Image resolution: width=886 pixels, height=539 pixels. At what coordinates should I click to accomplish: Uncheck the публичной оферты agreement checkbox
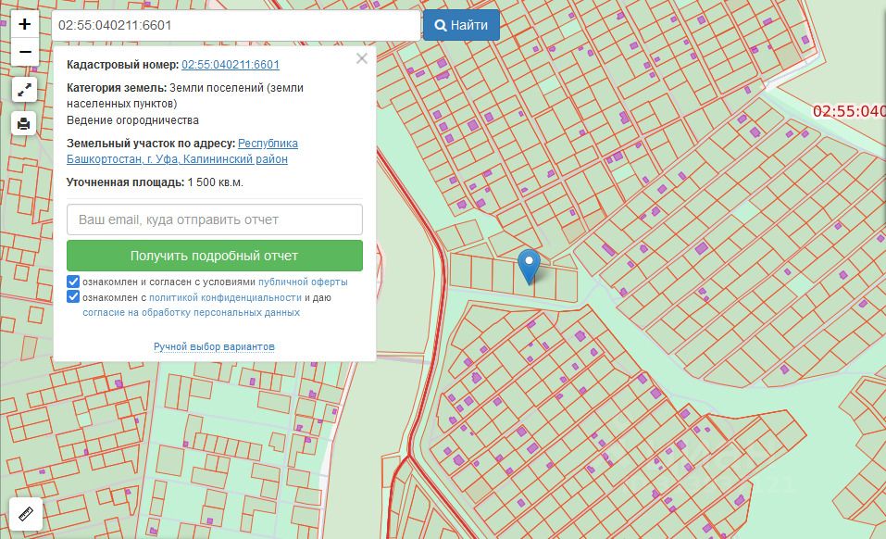(x=73, y=282)
